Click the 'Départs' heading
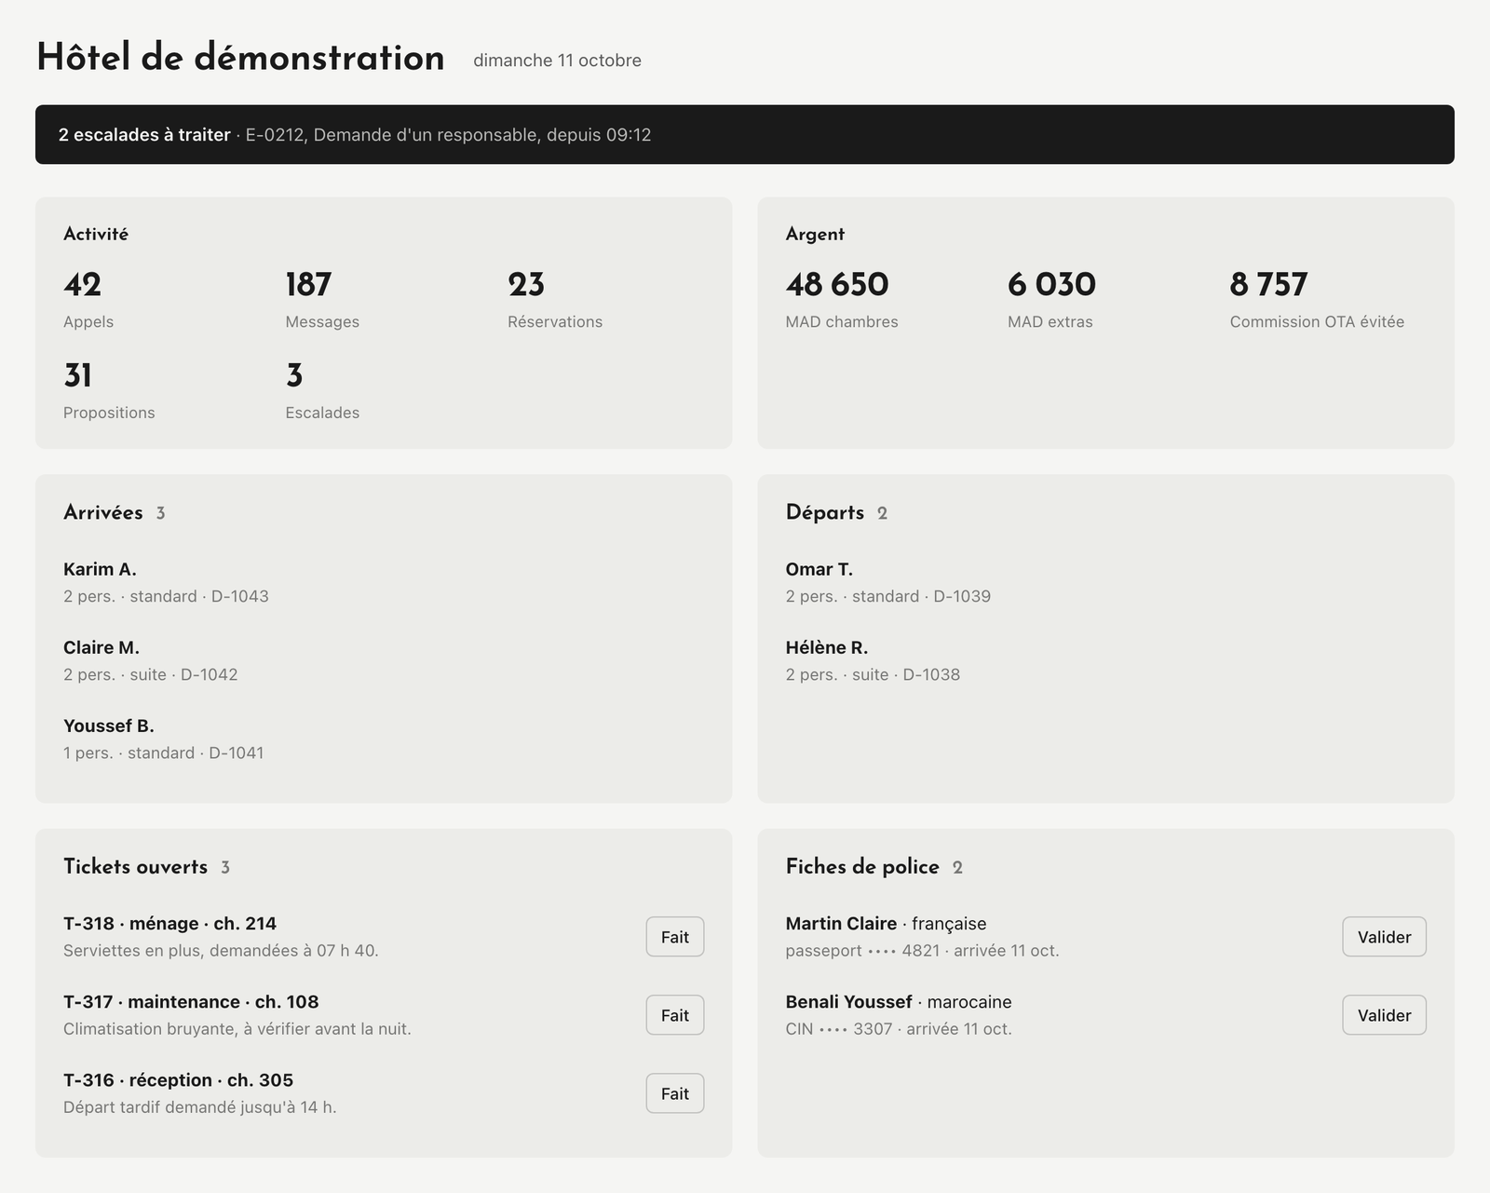Viewport: 1490px width, 1193px height. [825, 513]
